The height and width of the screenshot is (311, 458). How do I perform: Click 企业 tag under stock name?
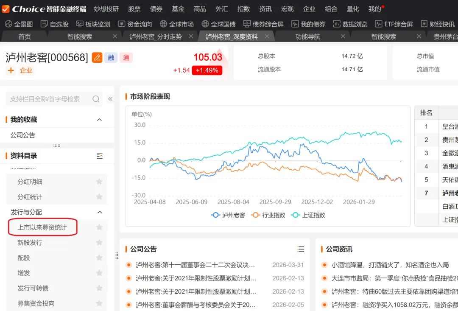tap(26, 70)
